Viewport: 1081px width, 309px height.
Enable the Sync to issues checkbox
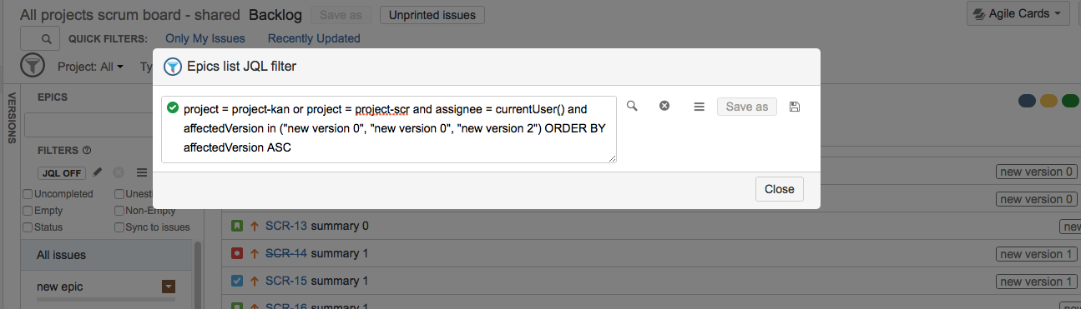pos(119,227)
